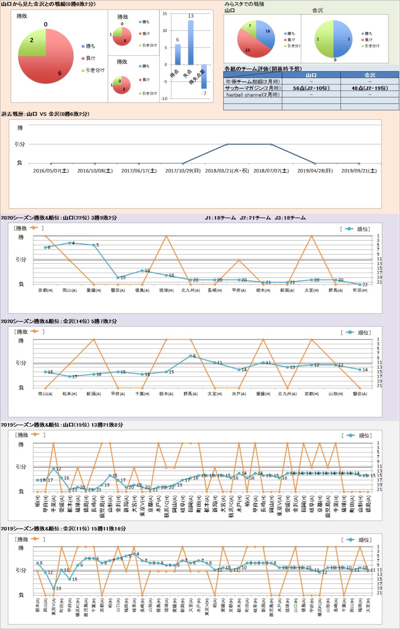Viewport: 400px width, 629px height.
Task: Select rank point labeled 12 peak in 2019 山口 chart
Action: pos(54,468)
